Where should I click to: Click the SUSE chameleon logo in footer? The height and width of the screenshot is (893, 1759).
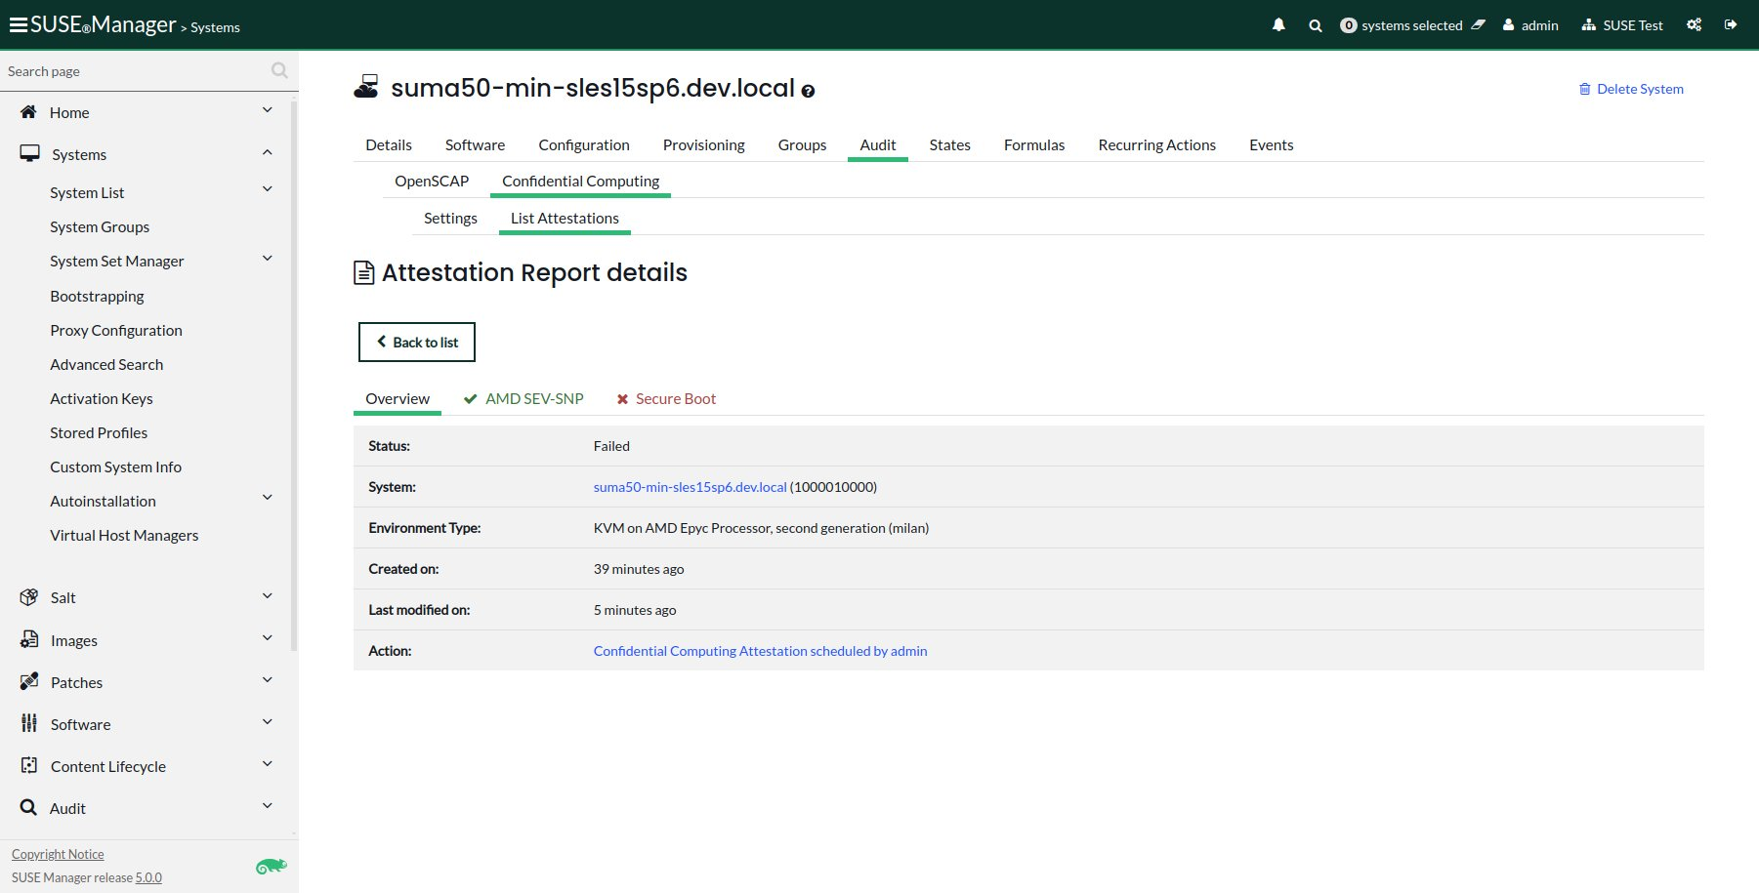click(271, 867)
